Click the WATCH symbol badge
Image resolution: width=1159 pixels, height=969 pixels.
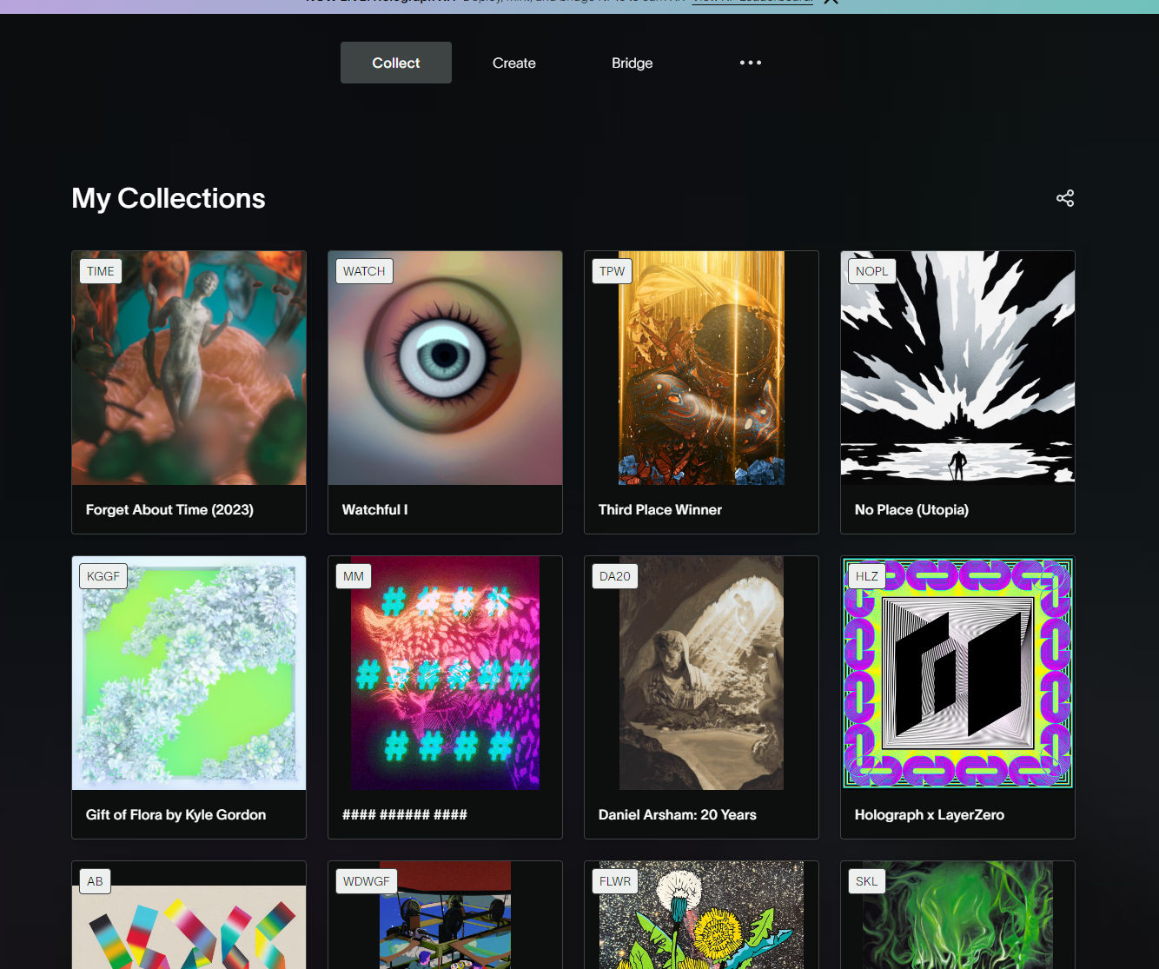[x=364, y=271]
